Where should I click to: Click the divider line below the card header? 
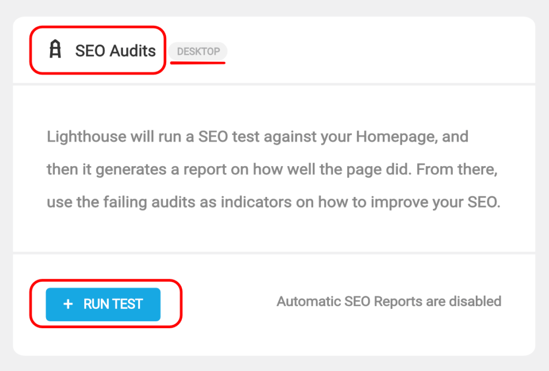click(x=274, y=84)
